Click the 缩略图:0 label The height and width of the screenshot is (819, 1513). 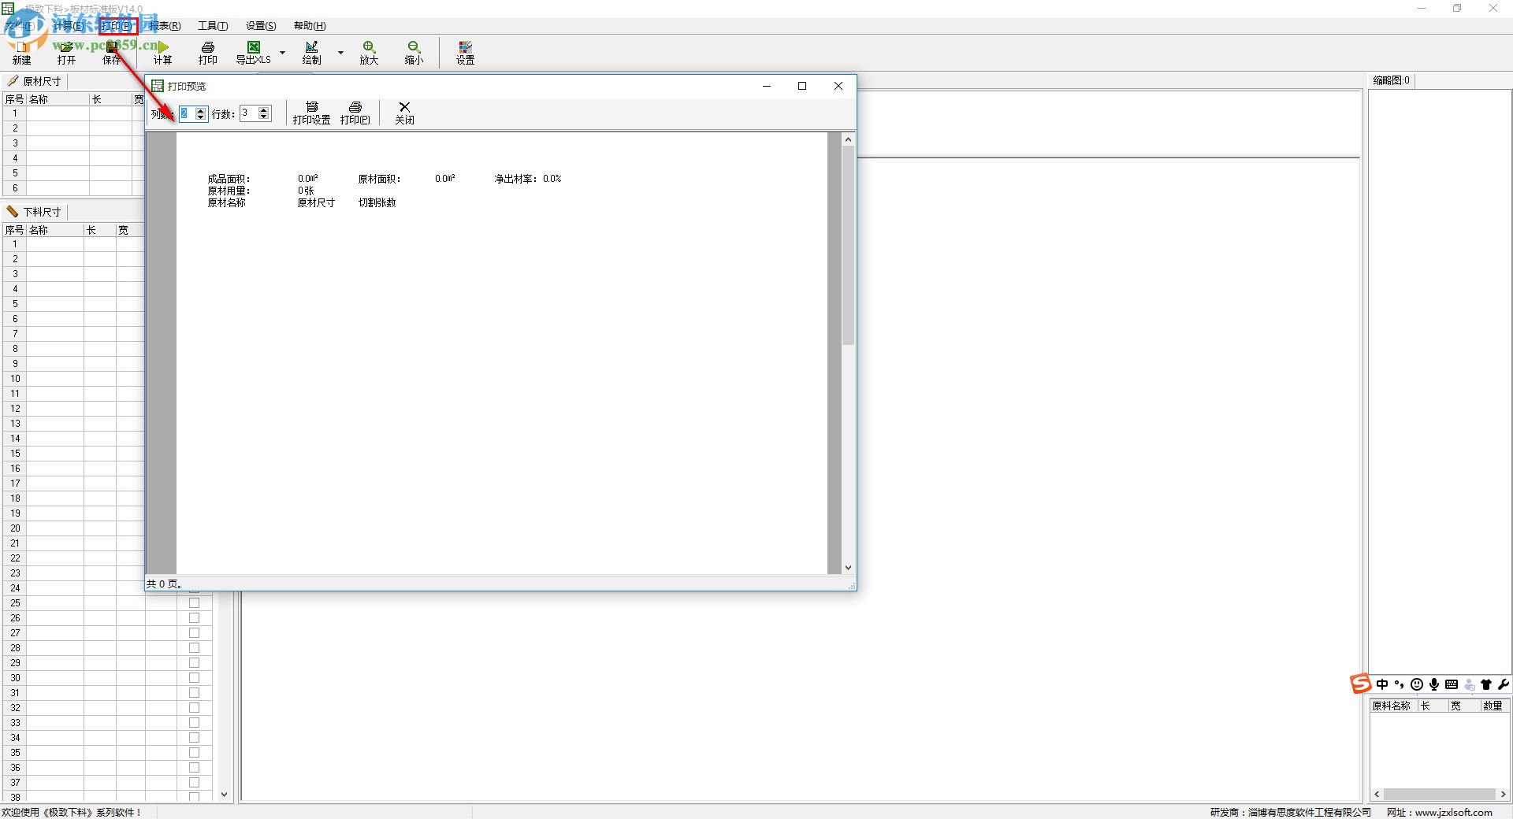[x=1391, y=80]
